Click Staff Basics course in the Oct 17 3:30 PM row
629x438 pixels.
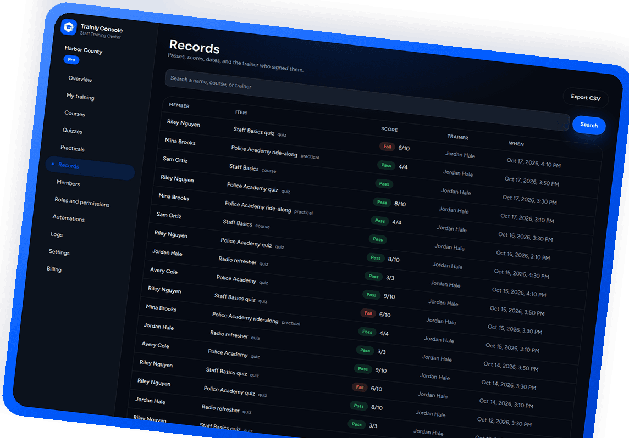click(x=244, y=167)
